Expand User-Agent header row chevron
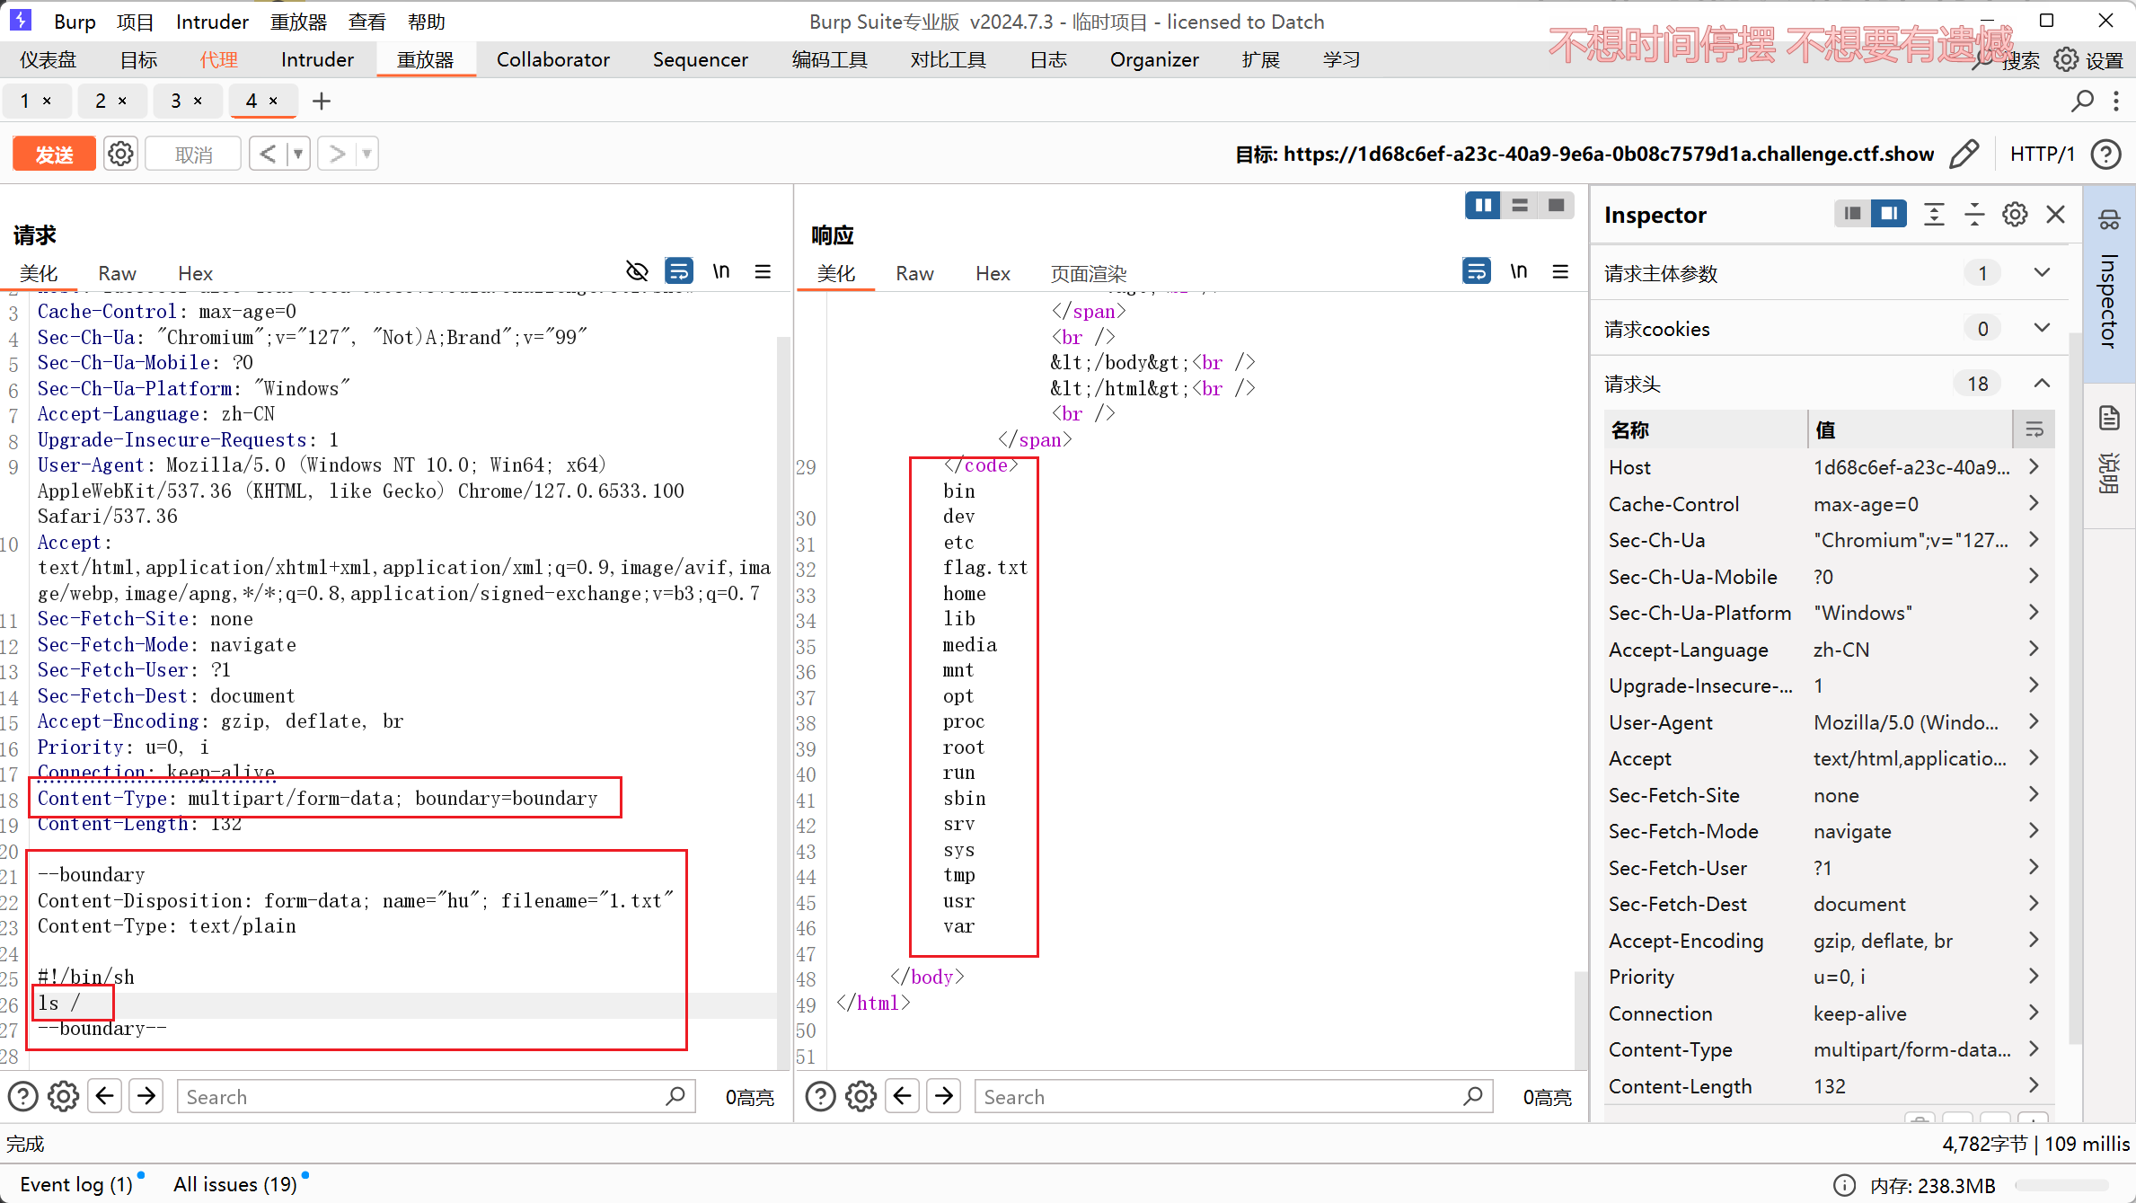 2034,721
